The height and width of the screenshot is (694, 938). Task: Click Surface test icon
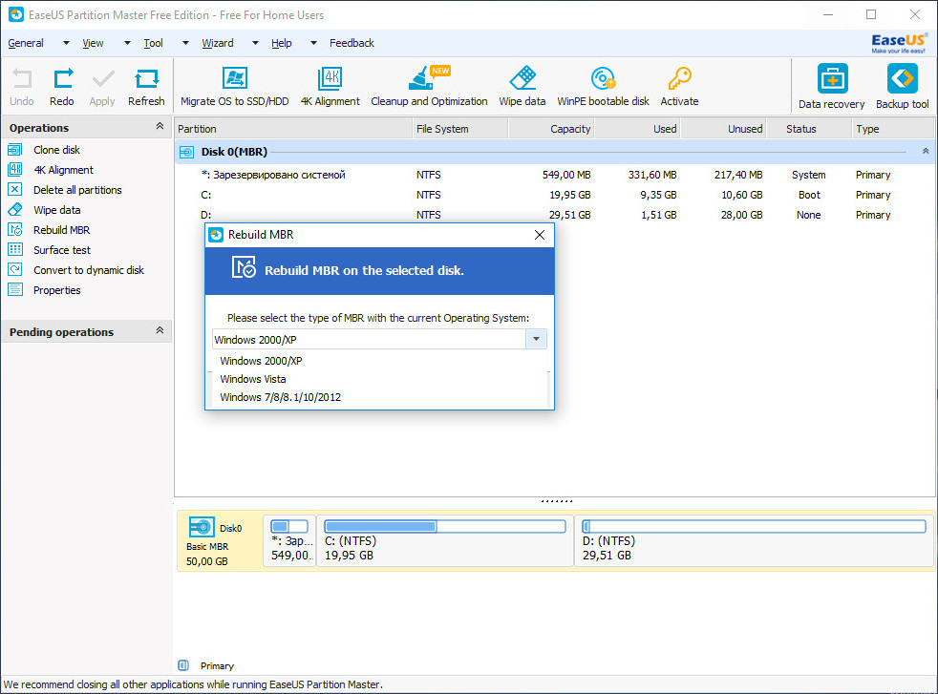[x=15, y=250]
